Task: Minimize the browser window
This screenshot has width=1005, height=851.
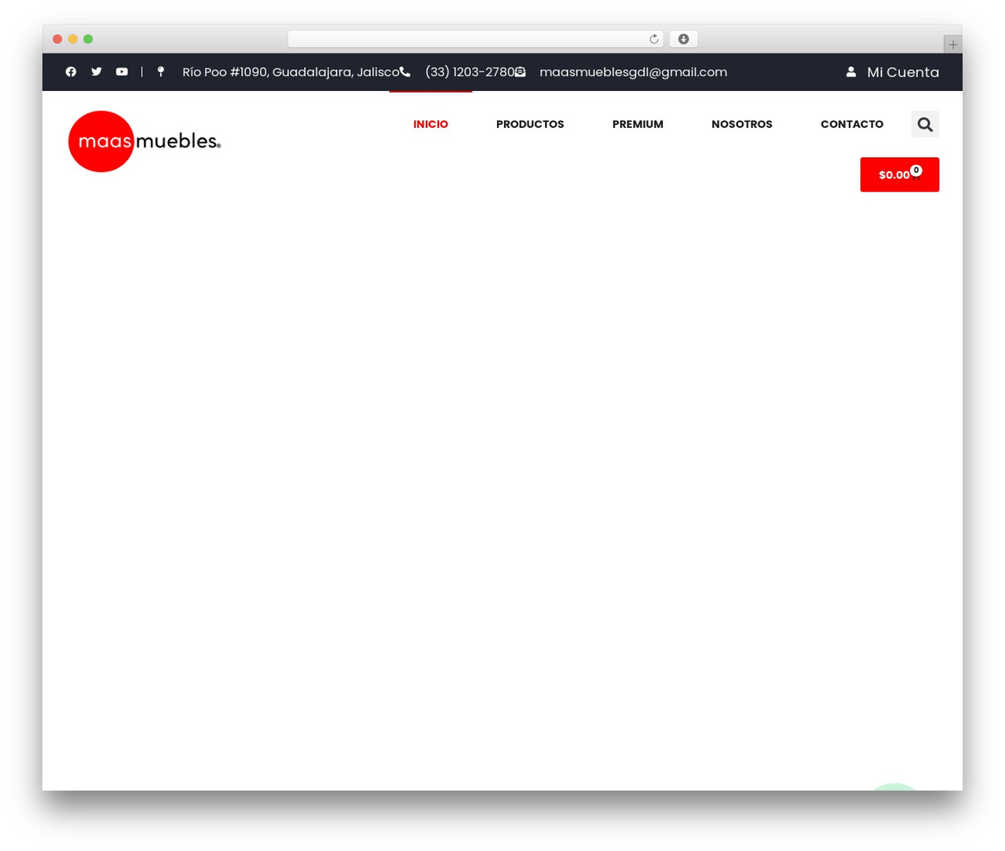Action: [73, 39]
